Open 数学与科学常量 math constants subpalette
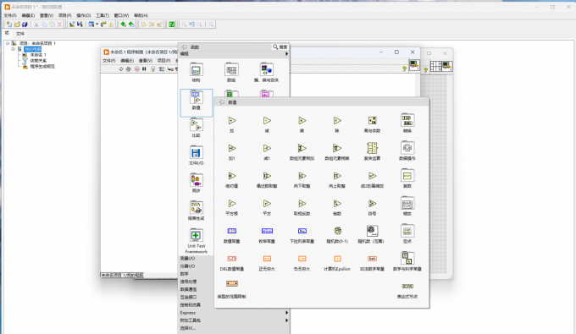 [407, 258]
